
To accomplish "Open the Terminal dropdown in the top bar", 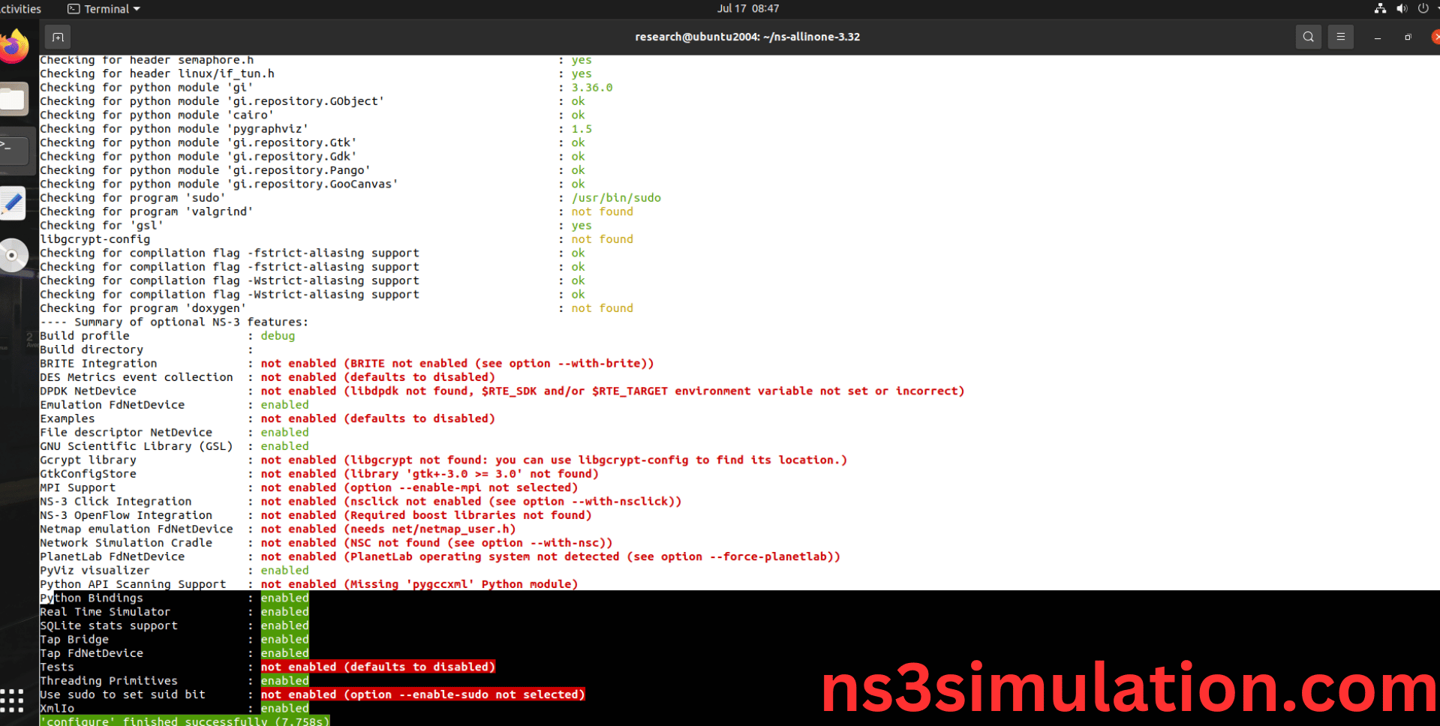I will pyautogui.click(x=104, y=8).
